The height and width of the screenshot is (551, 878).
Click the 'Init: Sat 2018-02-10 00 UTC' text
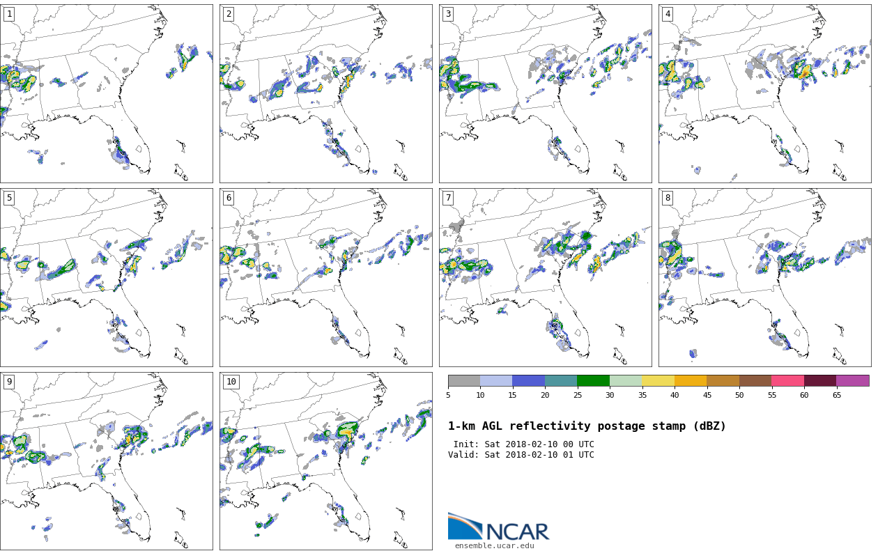(x=524, y=444)
